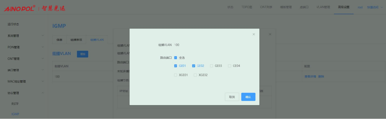
Task: Open the VLAN管理 top menu
Action: point(323,7)
